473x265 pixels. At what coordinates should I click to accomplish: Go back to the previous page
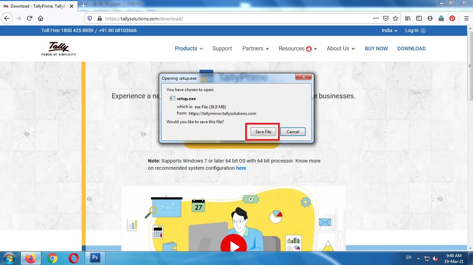point(7,18)
